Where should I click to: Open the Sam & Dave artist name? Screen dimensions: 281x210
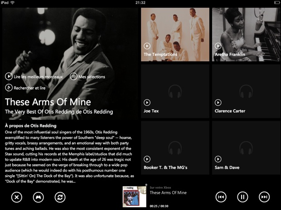(x=227, y=168)
